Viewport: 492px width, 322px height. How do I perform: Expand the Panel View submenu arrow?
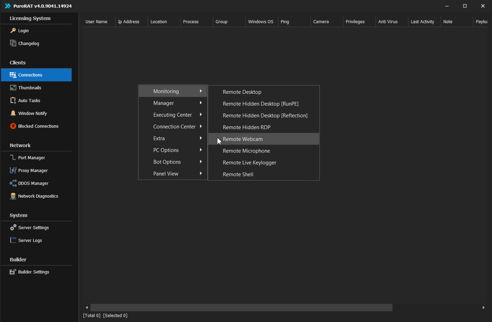point(201,174)
